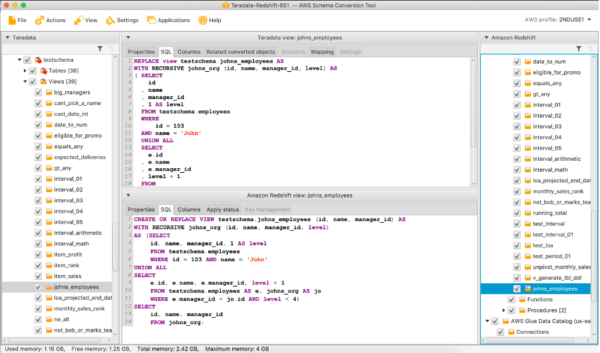Toggle running_total checkbox in Redshift tree
Viewport: 600px width, 353px height.
click(517, 213)
